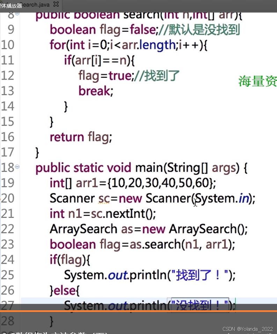Click line number 13 in the gutter
Screen dimensions: 277x334
(x=7, y=91)
